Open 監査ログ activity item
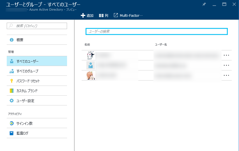The width and height of the screenshot is (239, 151). pos(37,133)
